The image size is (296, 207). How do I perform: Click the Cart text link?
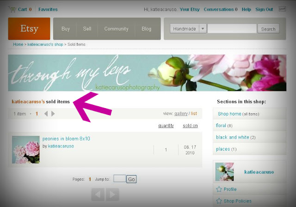click(x=23, y=9)
